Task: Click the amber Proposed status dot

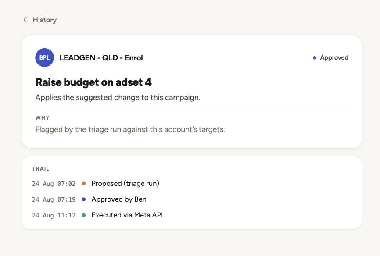Action: point(84,184)
